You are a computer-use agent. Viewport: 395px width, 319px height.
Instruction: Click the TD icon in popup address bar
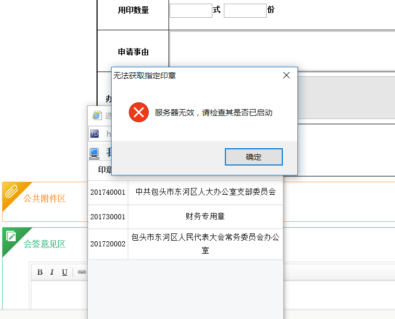[94, 134]
